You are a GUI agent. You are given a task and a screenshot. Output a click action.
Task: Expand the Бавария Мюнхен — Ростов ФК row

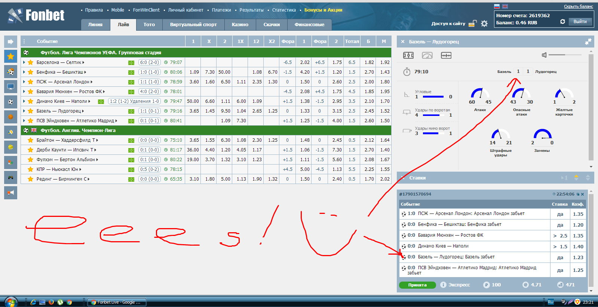pos(24,92)
